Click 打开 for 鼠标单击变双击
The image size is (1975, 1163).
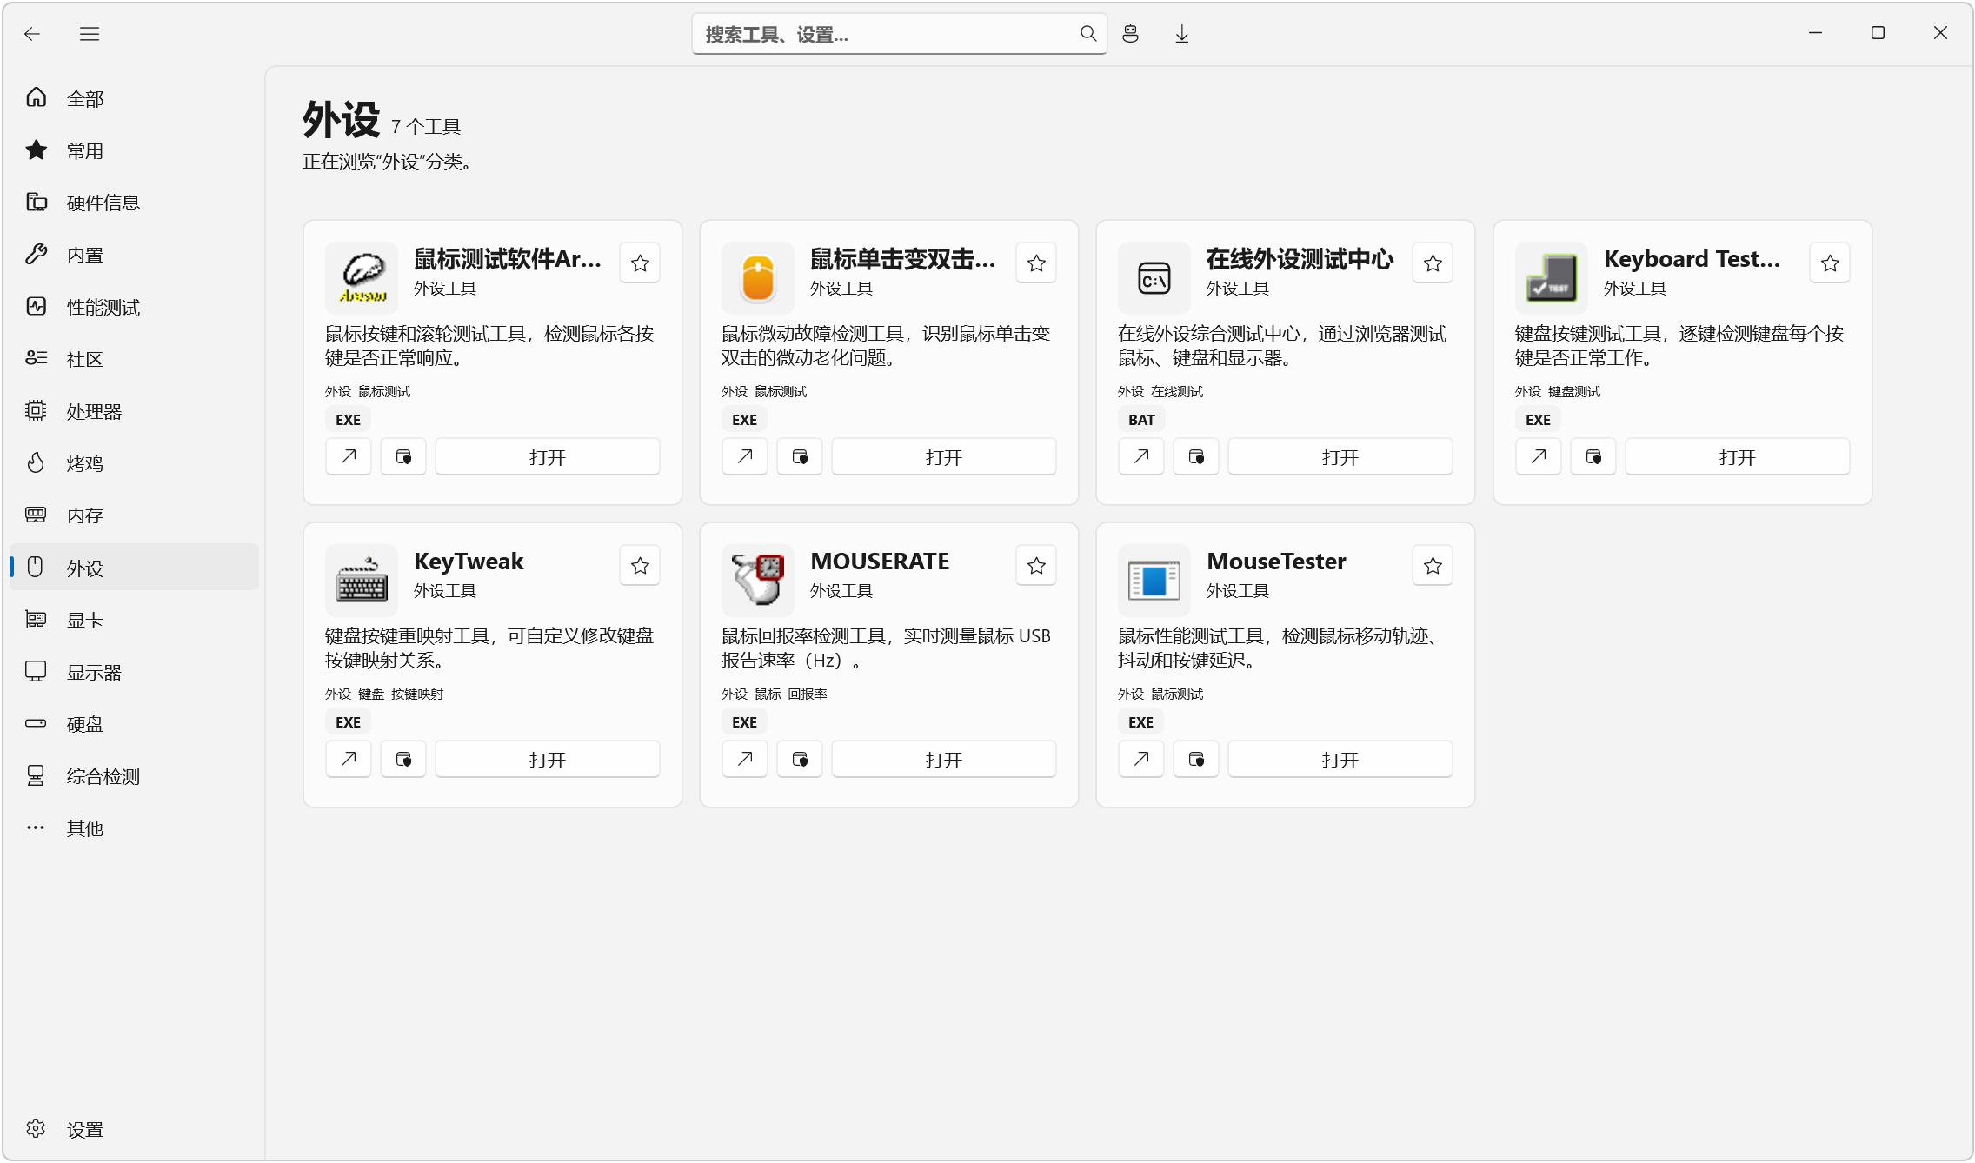[x=944, y=457]
